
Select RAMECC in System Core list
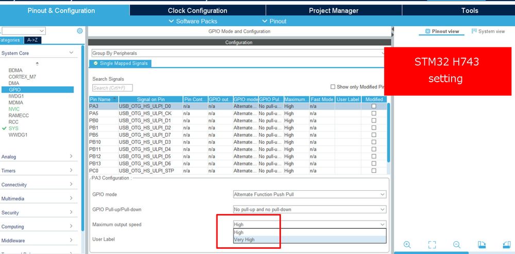[19, 115]
